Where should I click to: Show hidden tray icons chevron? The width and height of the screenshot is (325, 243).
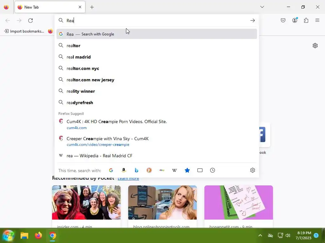260,235
